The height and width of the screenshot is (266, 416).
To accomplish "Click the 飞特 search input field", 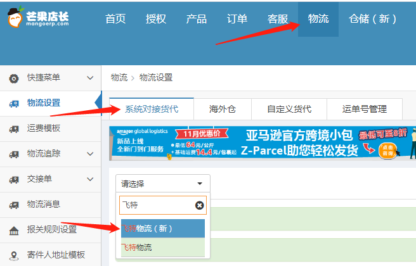I will [x=163, y=205].
